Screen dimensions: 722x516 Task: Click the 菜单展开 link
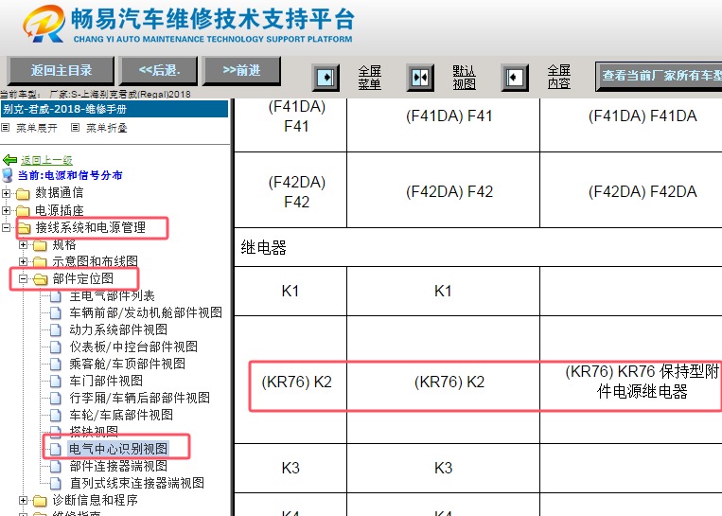point(37,128)
